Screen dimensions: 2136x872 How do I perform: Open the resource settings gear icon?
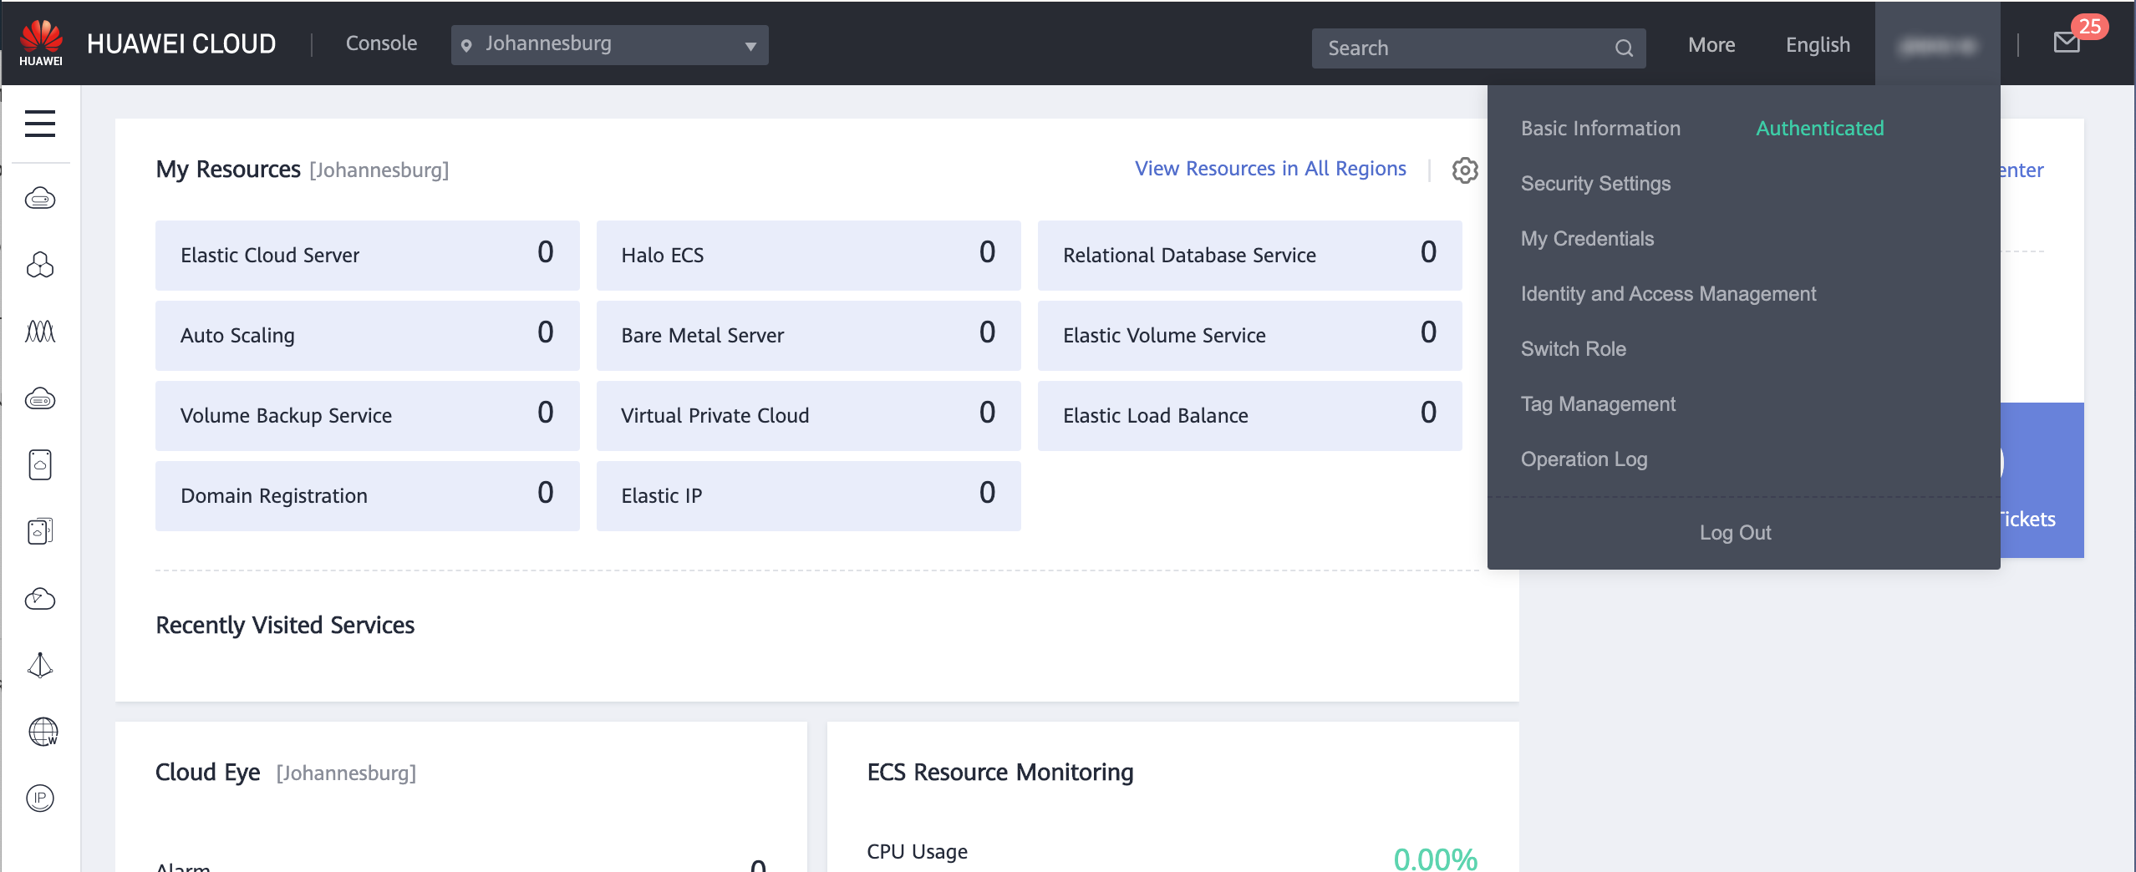click(1464, 170)
